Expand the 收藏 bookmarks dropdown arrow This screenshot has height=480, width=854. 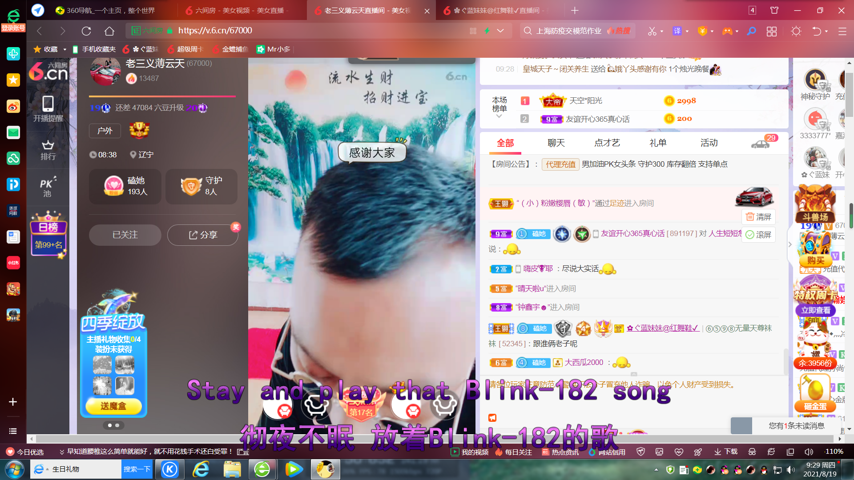64,49
